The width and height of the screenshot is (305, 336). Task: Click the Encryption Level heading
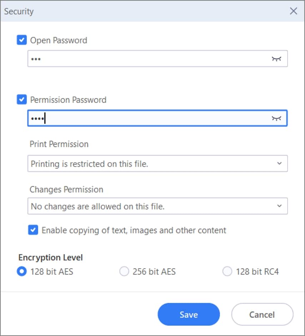(x=51, y=257)
